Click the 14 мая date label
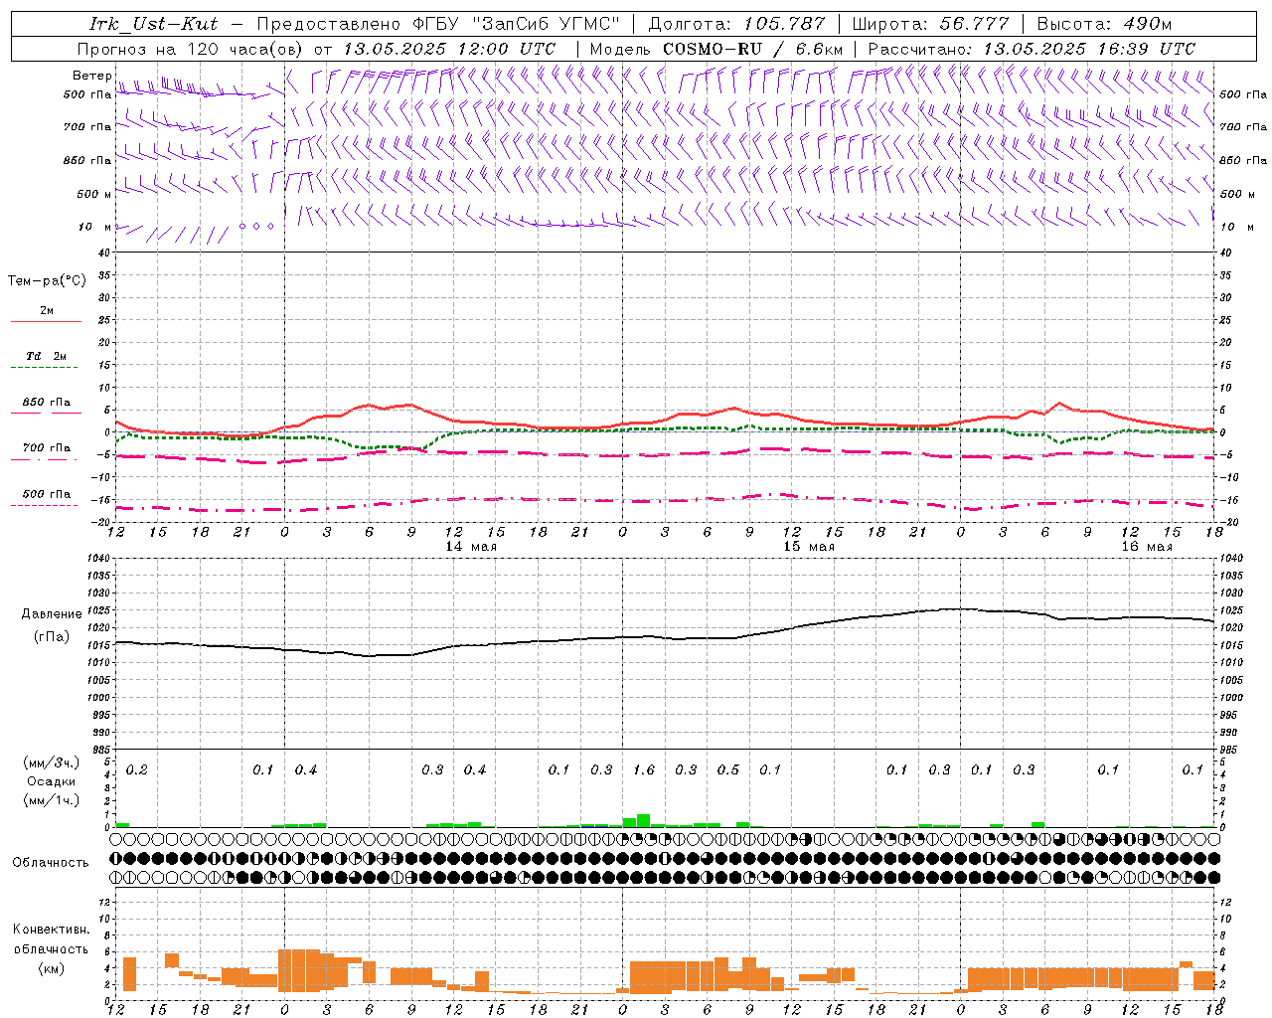 click(471, 547)
